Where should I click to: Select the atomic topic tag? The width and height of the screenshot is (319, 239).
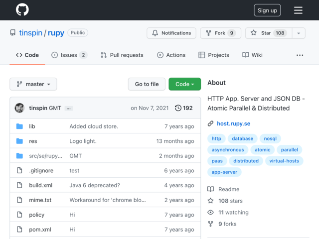[x=263, y=150]
